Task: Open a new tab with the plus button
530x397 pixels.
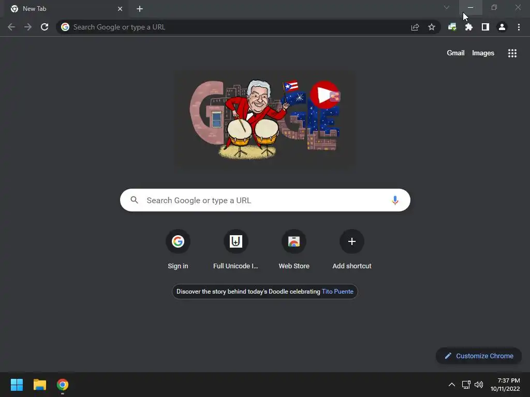Action: pyautogui.click(x=140, y=9)
